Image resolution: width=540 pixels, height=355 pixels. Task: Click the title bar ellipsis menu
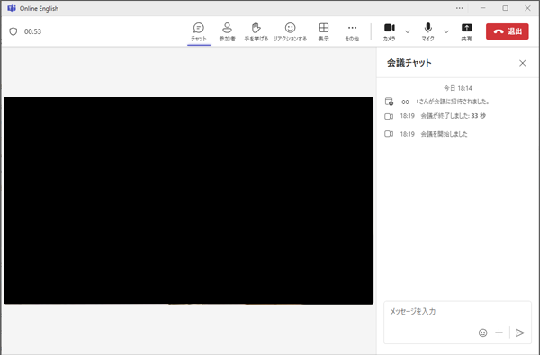coord(459,8)
